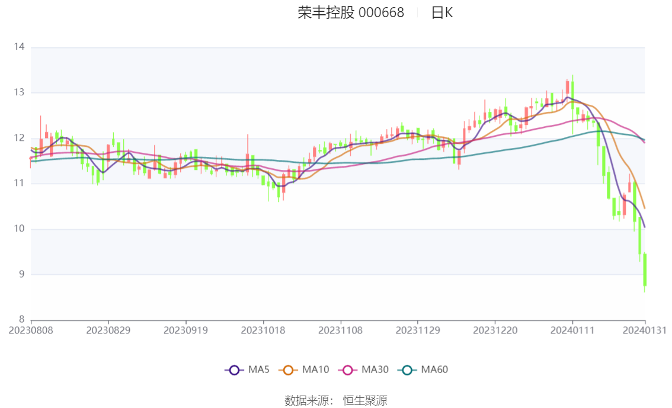Click the chart title 荣丰控股 000668
The image size is (672, 408).
351,13
